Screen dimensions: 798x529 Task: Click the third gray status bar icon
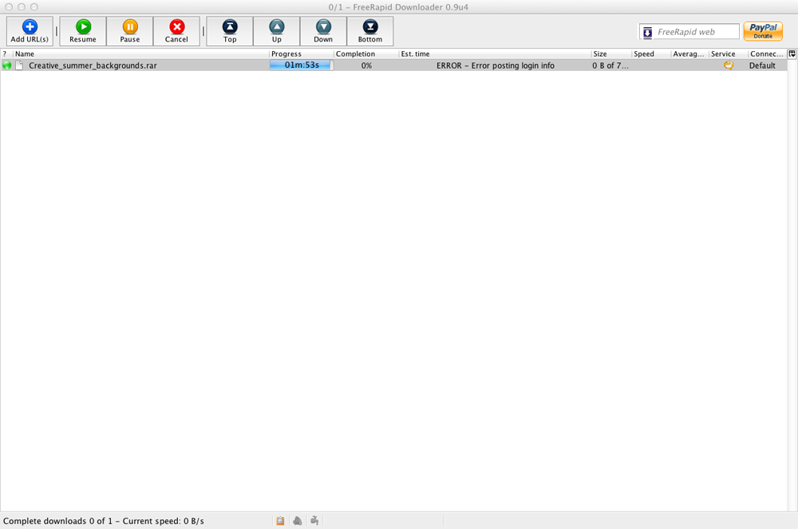click(x=314, y=521)
